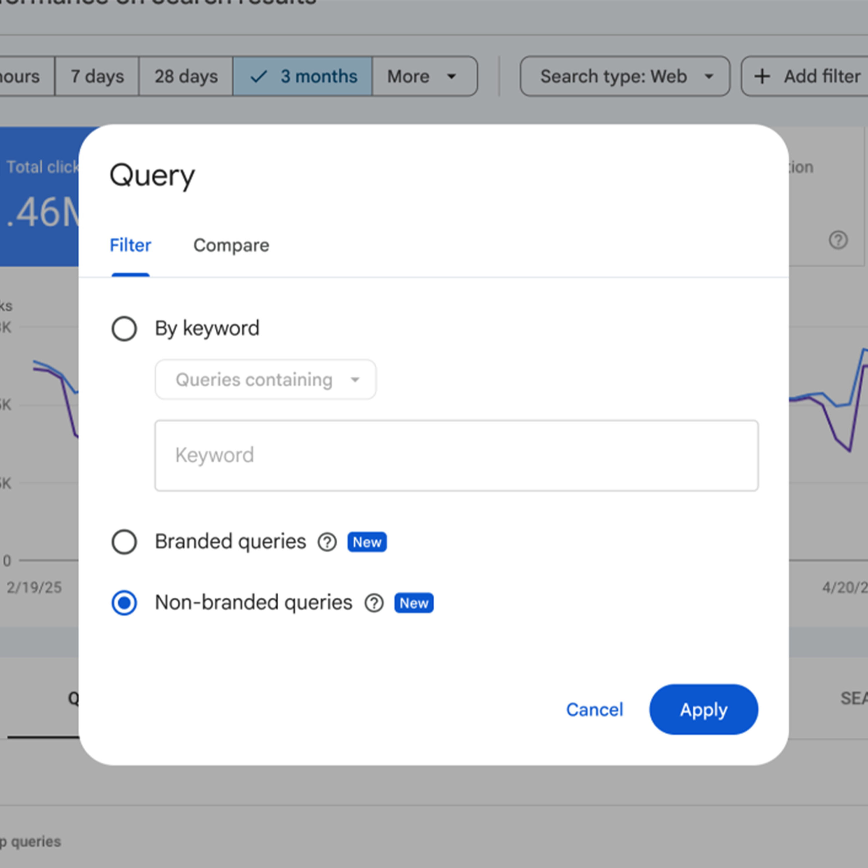
Task: Click the plus icon on Add filter
Action: click(762, 76)
